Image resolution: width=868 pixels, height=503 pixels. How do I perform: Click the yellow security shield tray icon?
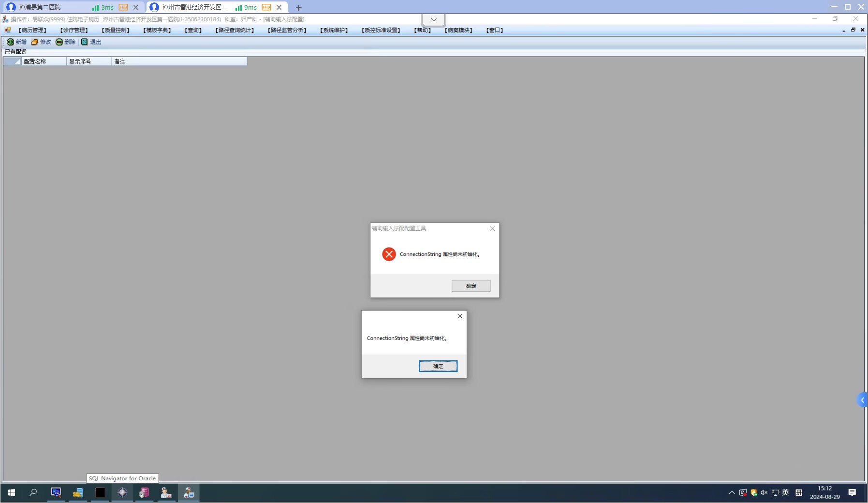[753, 492]
